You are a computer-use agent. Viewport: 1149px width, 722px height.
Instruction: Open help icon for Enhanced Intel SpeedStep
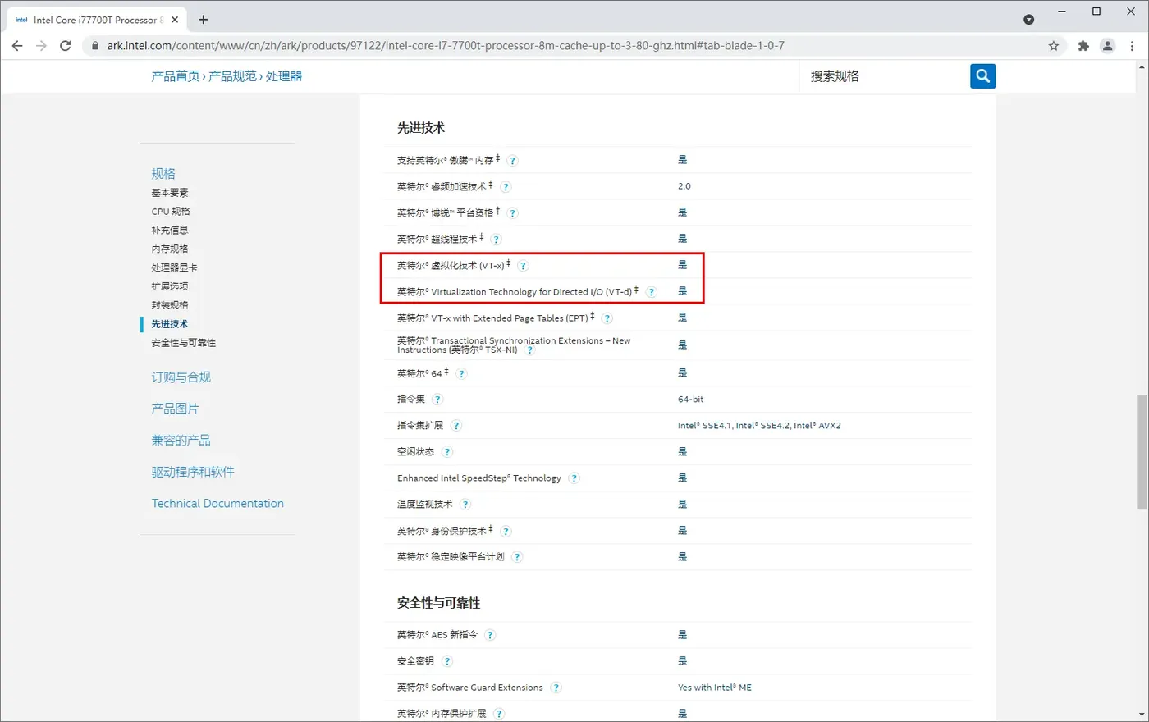point(574,478)
